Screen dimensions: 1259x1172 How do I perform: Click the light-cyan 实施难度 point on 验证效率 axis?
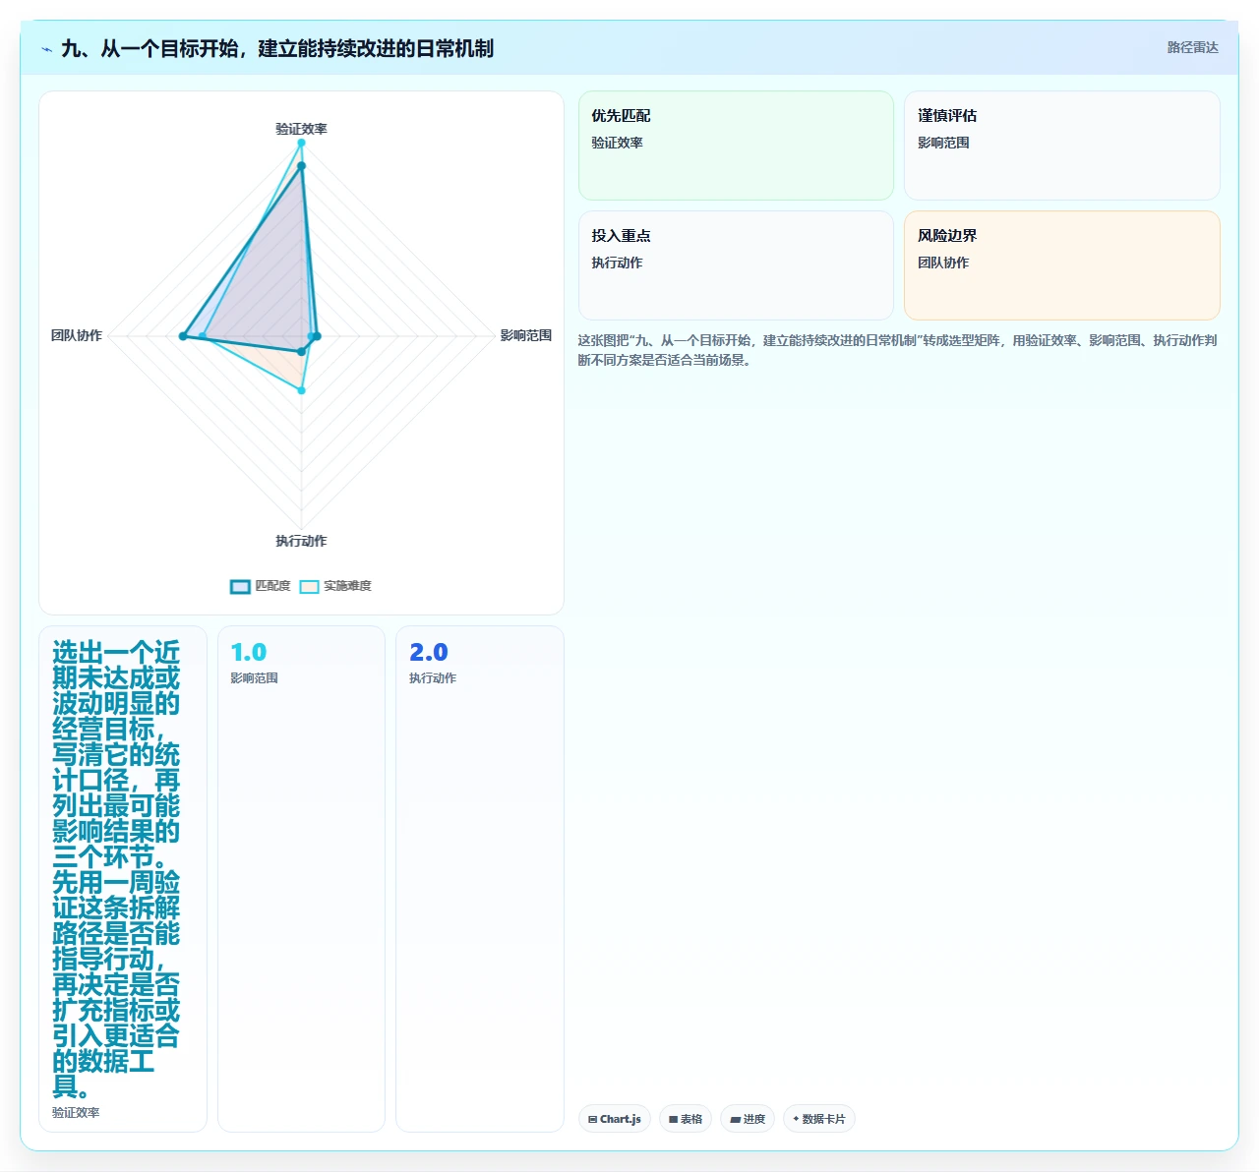tap(301, 143)
